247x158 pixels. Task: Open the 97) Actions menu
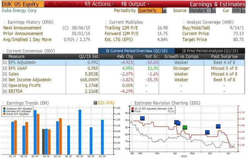[99, 4]
